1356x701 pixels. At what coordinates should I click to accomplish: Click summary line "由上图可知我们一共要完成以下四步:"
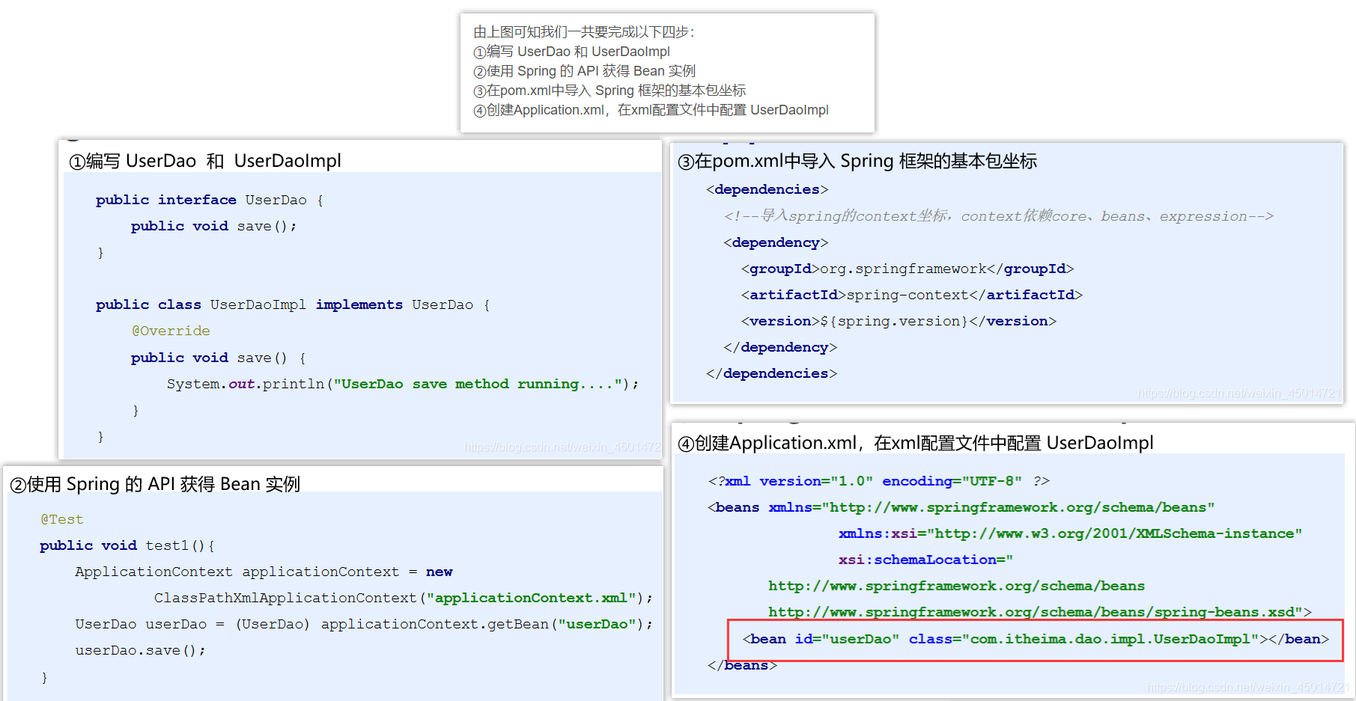pyautogui.click(x=584, y=32)
